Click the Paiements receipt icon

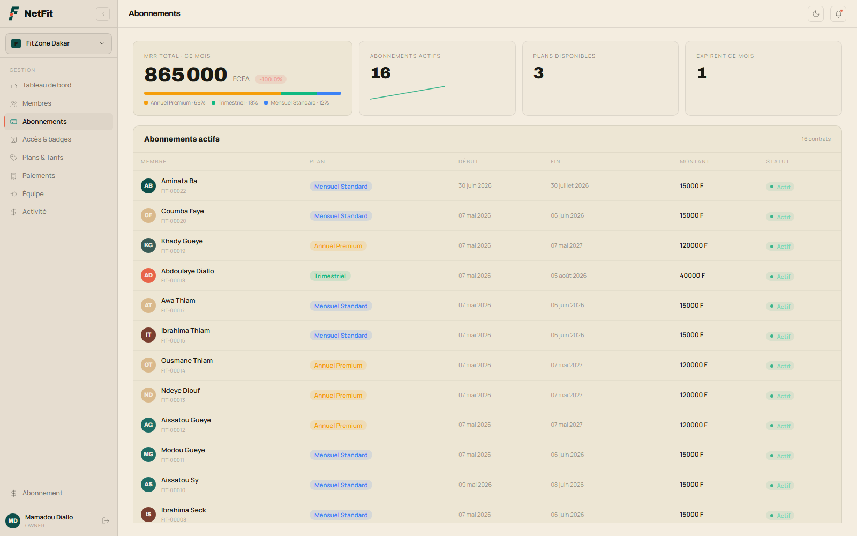[14, 176]
